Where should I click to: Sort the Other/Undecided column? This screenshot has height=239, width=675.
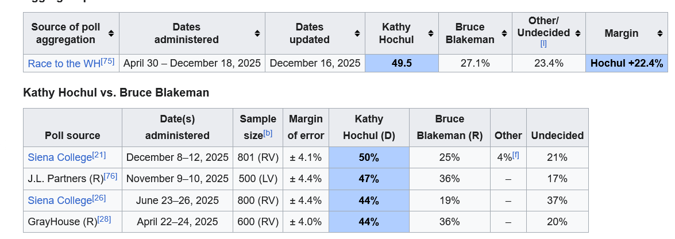578,33
